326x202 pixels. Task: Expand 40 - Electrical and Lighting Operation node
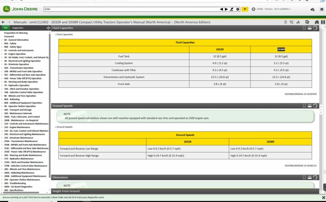click(x=2, y=61)
